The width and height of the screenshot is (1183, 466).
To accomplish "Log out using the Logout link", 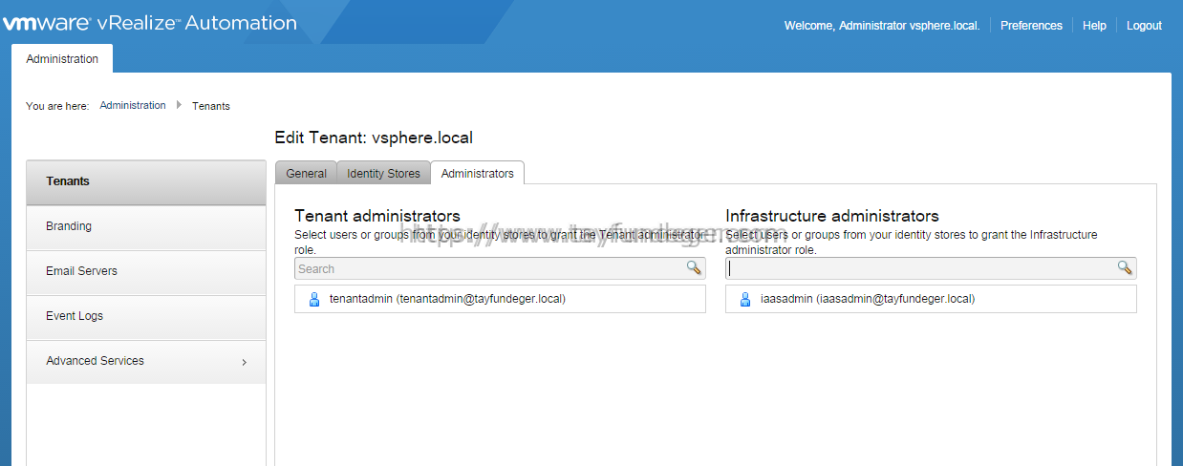I will pyautogui.click(x=1144, y=26).
